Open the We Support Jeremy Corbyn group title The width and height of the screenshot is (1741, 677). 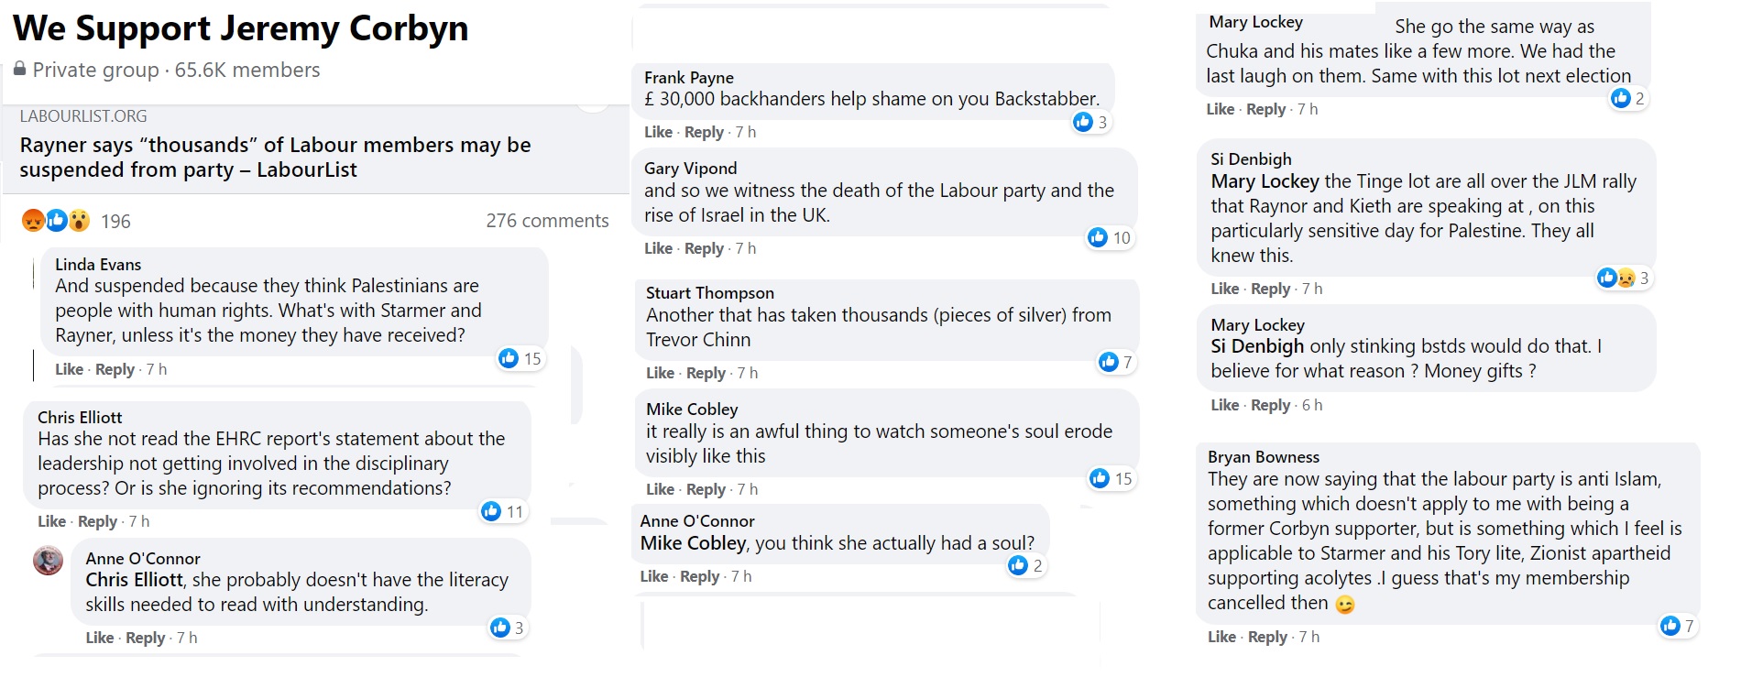pyautogui.click(x=240, y=28)
